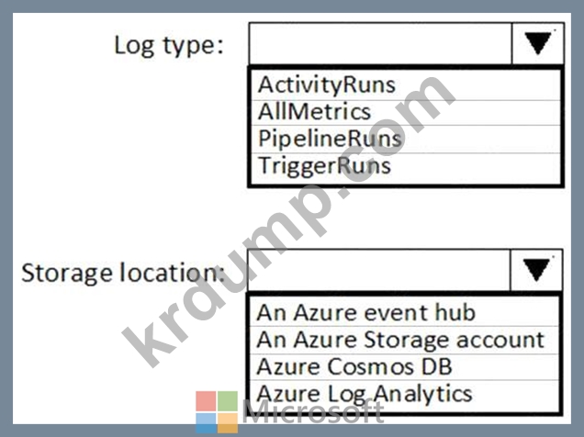The image size is (584, 437).
Task: Click the blue square of Microsoft logo
Action: pyautogui.click(x=206, y=423)
